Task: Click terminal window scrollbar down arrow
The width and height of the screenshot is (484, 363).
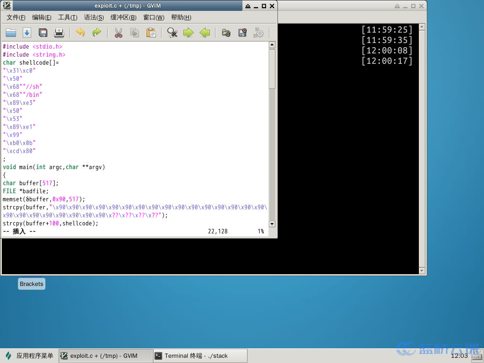Action: coord(422,271)
